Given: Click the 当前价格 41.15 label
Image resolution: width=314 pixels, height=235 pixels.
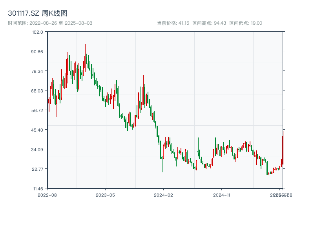Looking at the screenshot, I should (173, 23).
